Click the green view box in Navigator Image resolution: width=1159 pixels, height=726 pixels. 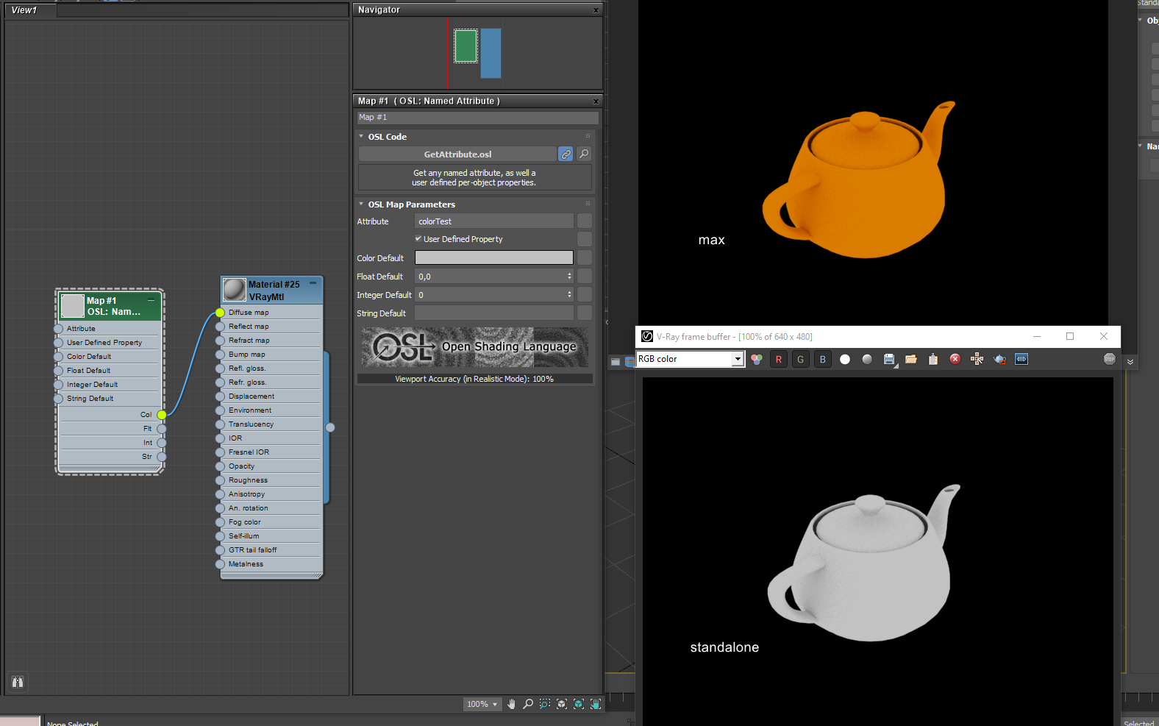[x=466, y=46]
